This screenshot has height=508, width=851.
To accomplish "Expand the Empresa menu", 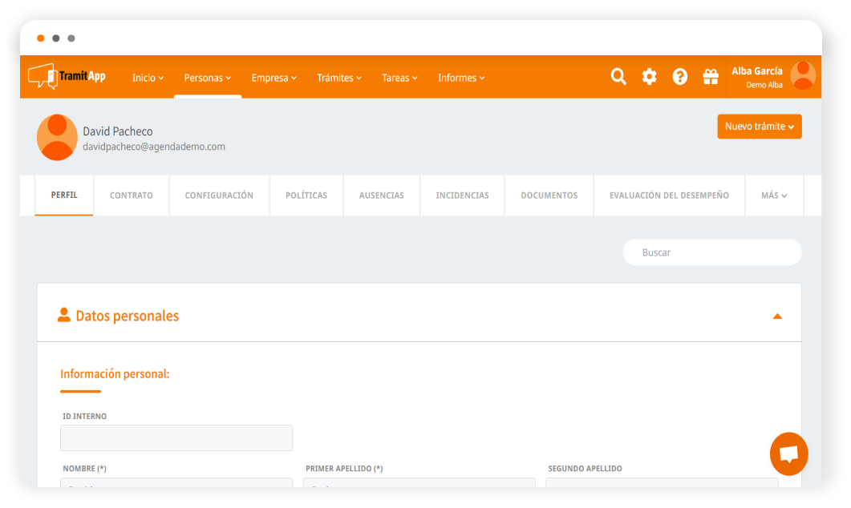I will pos(274,78).
